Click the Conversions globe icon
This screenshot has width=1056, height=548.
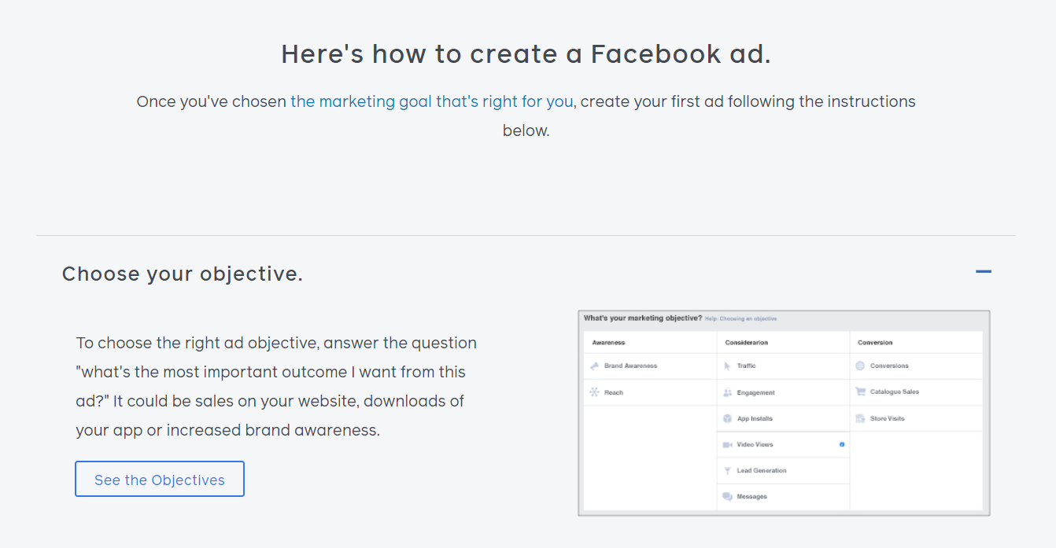coord(860,366)
